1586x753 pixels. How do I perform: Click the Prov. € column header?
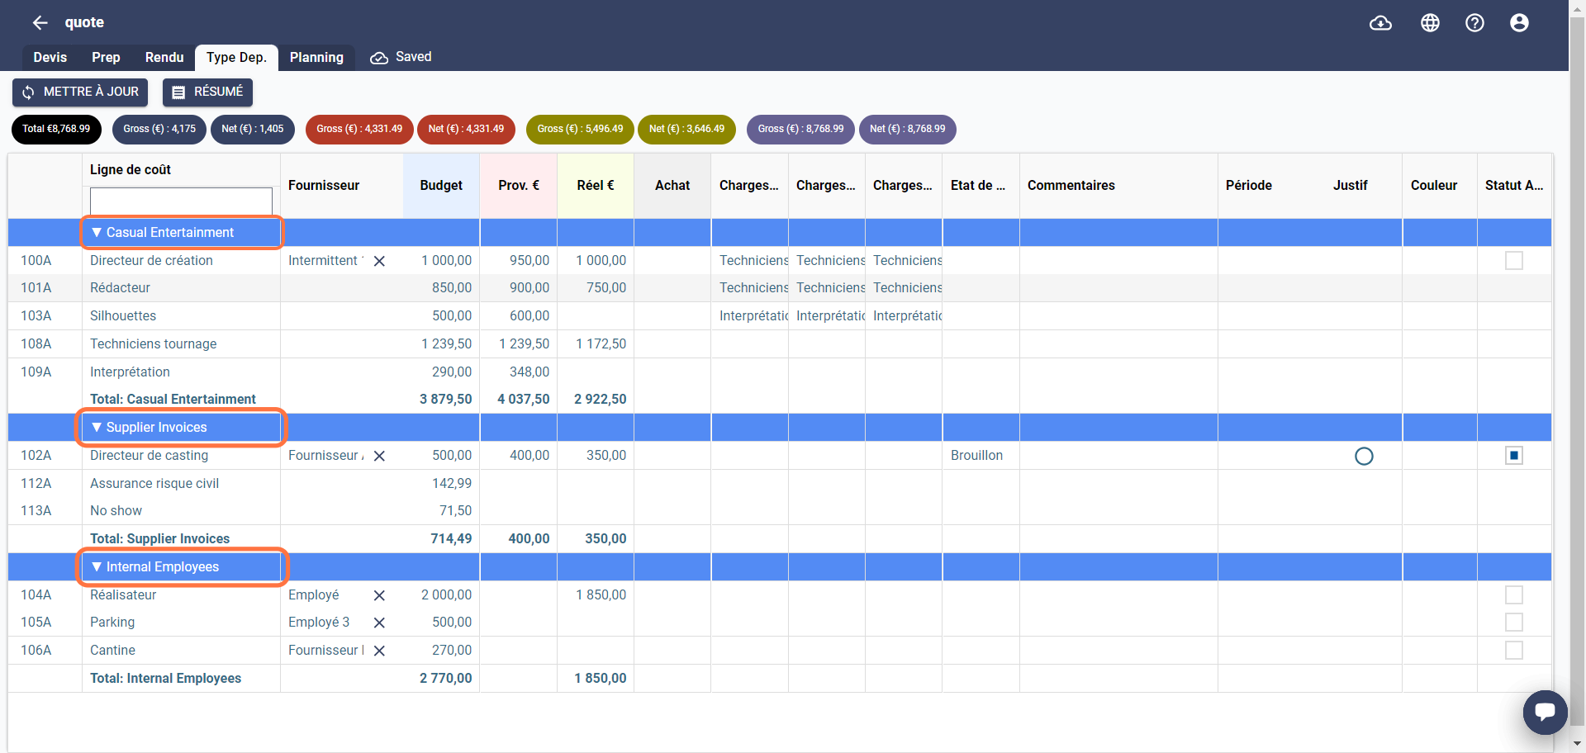pos(519,186)
